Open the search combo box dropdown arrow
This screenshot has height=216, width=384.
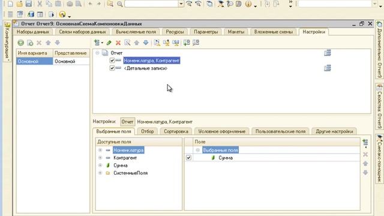point(181,4)
